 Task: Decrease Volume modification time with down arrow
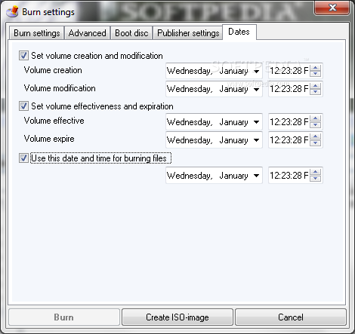(316, 92)
